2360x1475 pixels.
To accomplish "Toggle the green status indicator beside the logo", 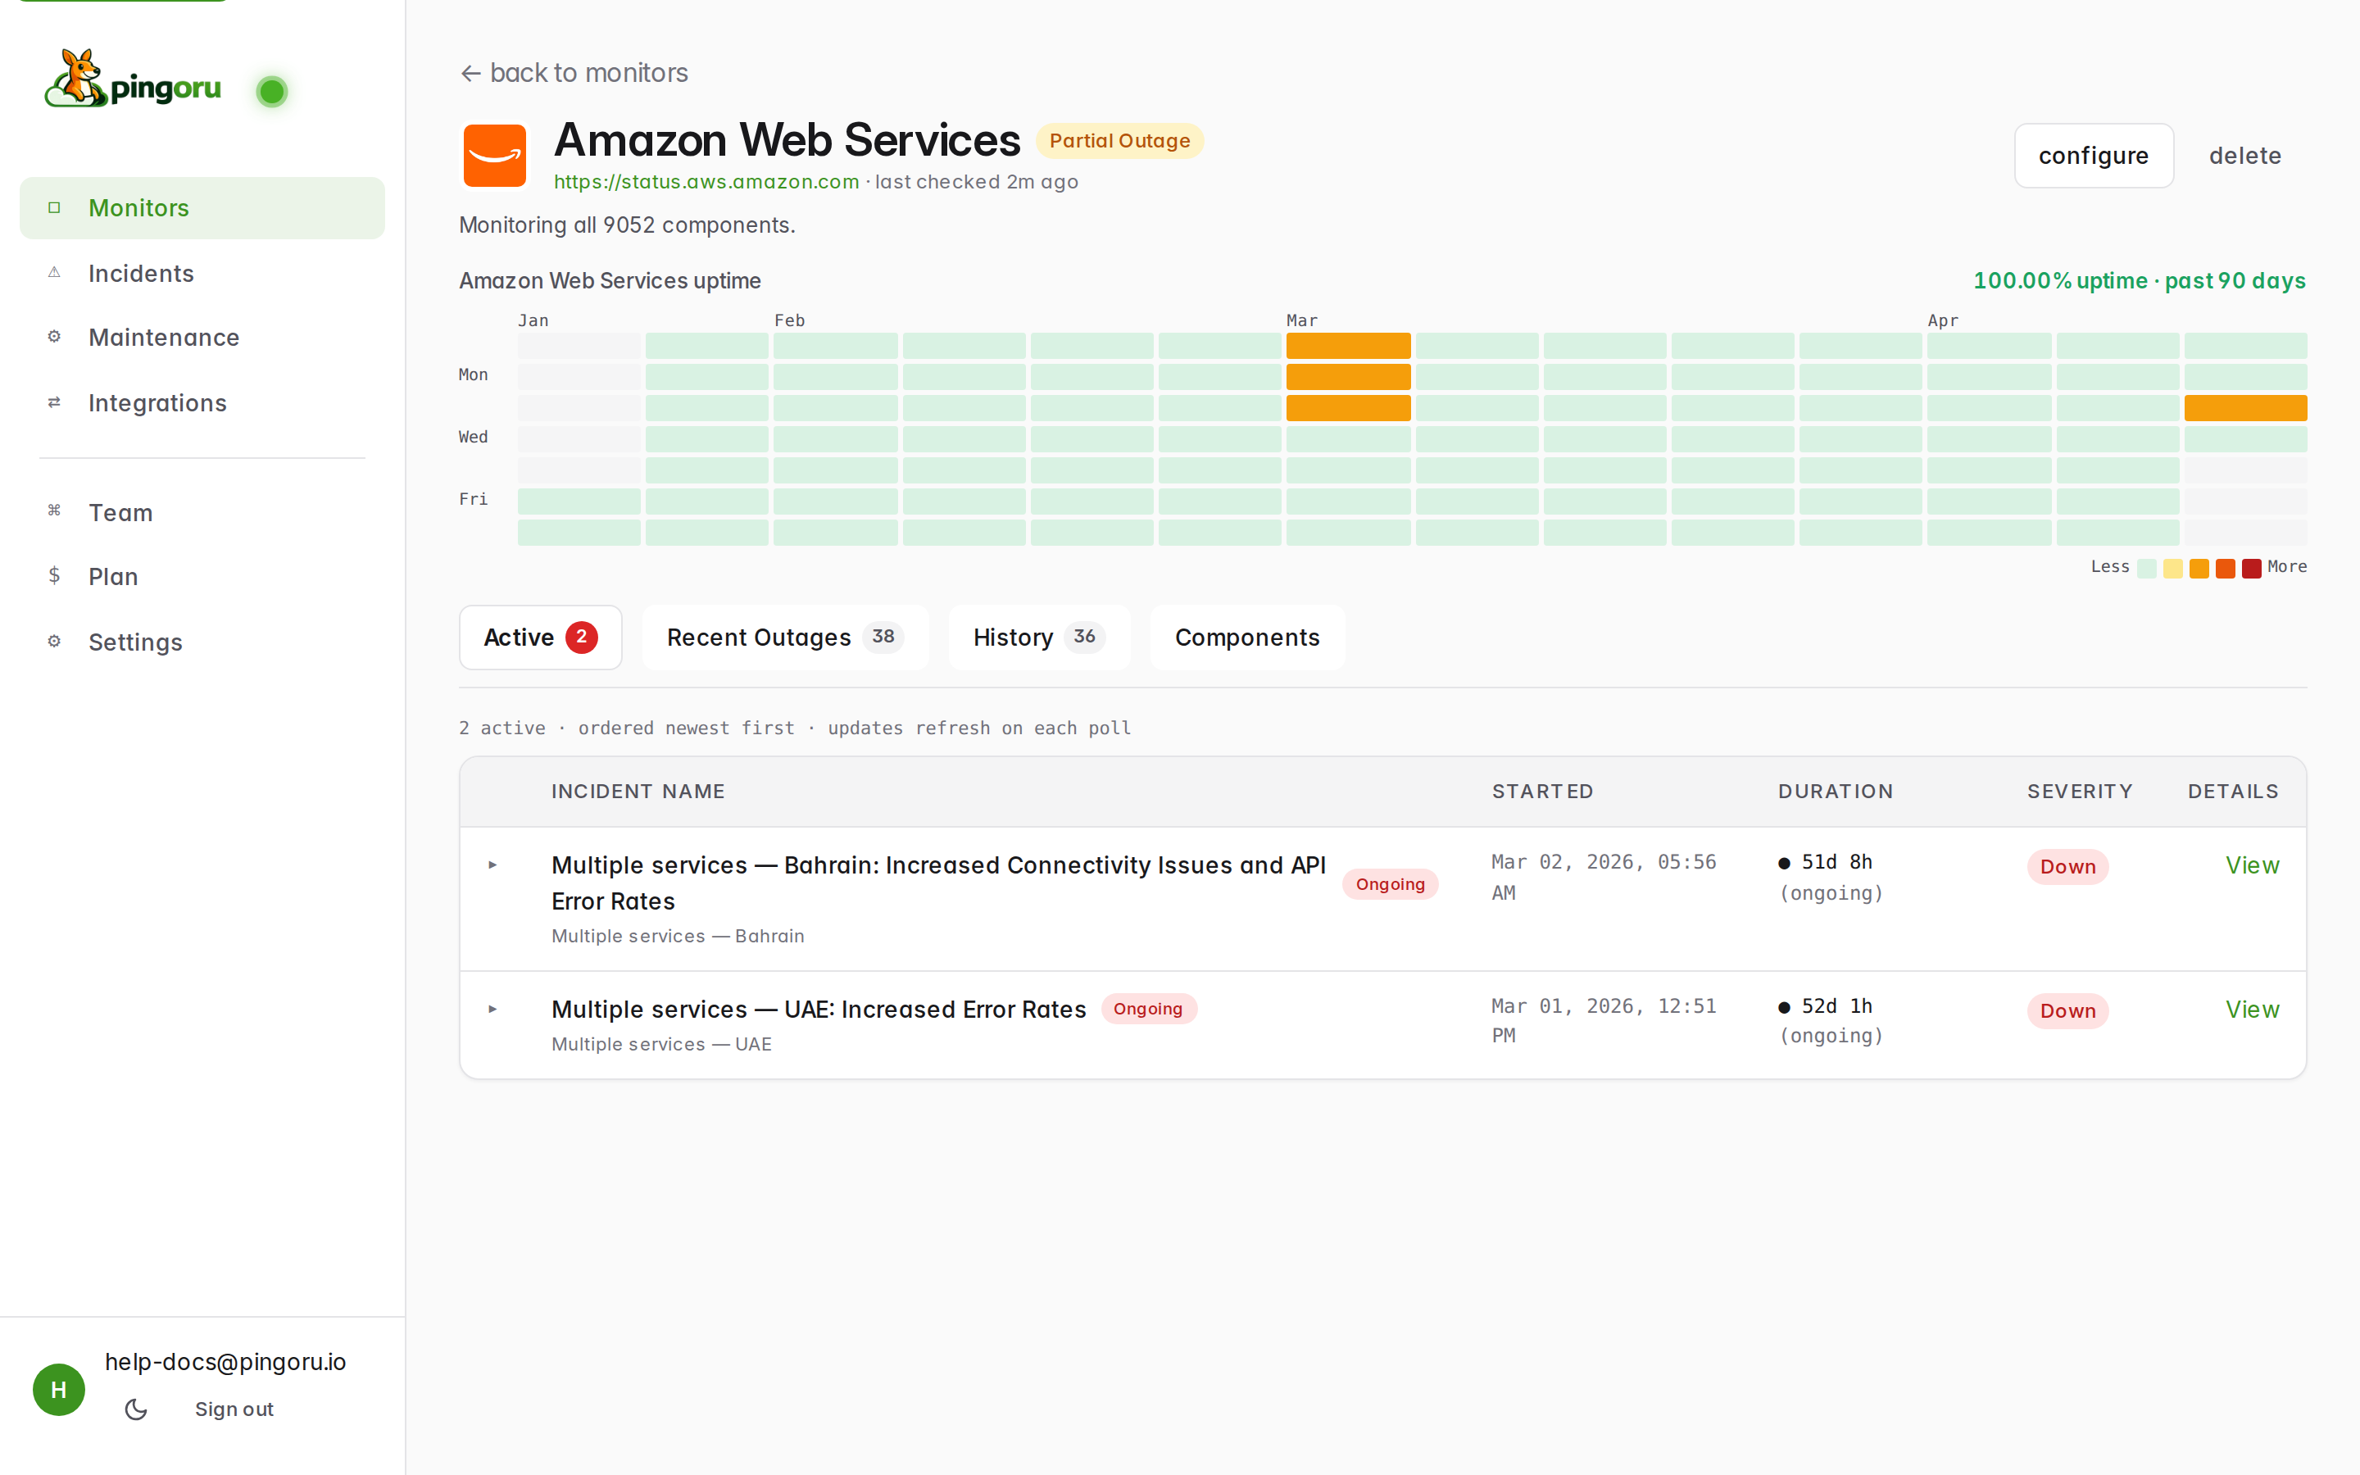I will tap(272, 91).
